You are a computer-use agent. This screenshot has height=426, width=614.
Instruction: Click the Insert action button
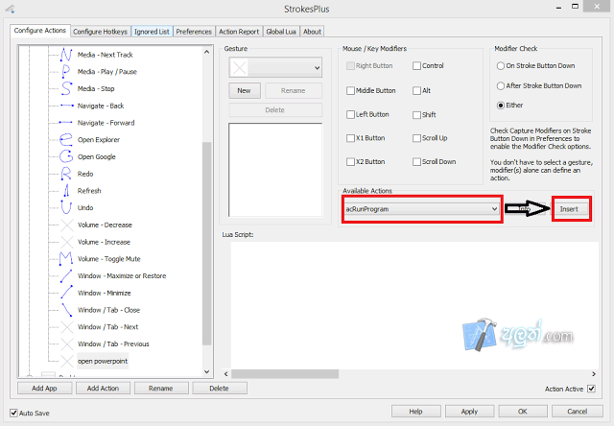tap(569, 209)
